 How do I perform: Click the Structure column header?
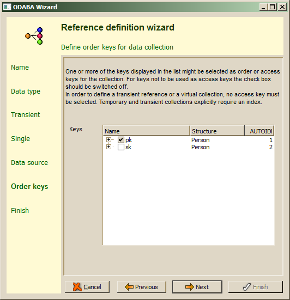point(217,131)
